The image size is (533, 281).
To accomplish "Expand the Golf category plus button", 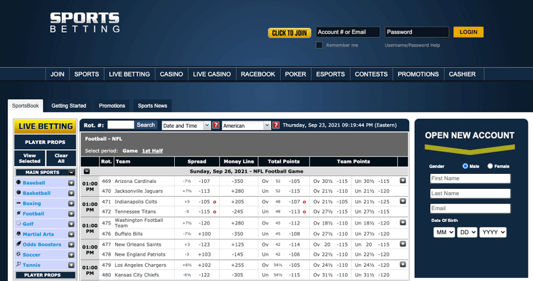I will point(71,224).
